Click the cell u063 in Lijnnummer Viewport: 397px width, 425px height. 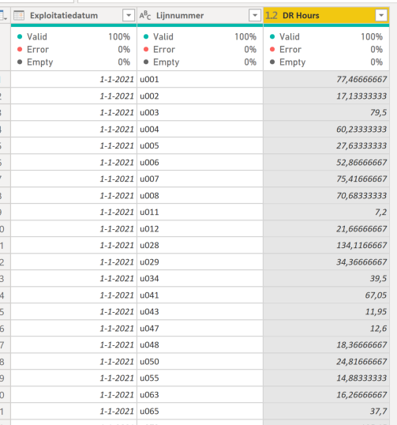click(x=200, y=395)
